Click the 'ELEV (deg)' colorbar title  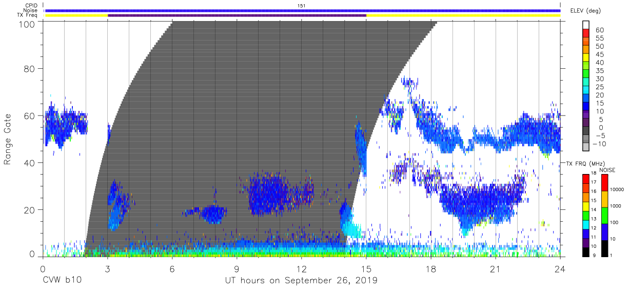(x=585, y=11)
